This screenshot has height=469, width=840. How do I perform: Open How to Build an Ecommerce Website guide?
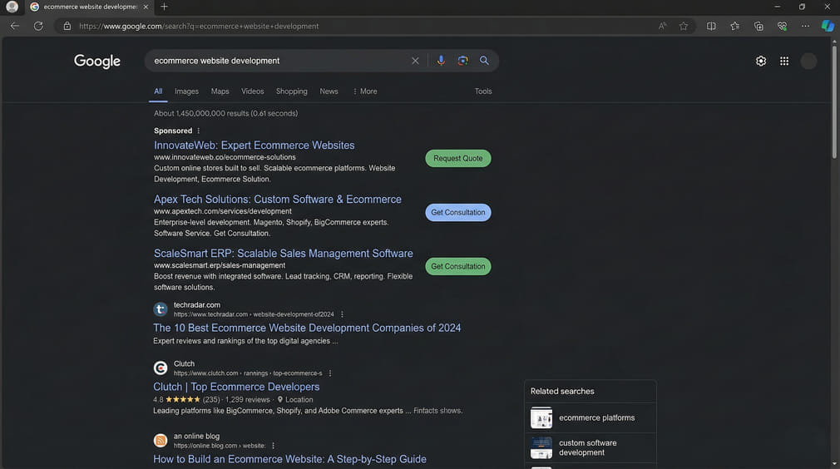289,459
